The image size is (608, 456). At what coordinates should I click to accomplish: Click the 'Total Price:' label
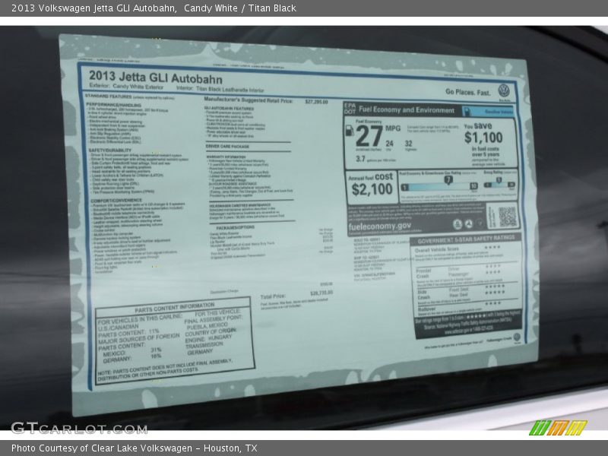tap(273, 296)
